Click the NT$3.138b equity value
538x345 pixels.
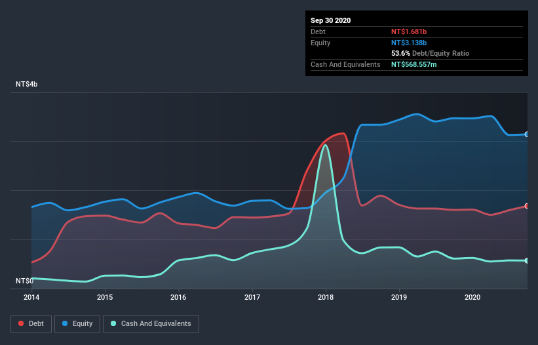[x=409, y=43]
